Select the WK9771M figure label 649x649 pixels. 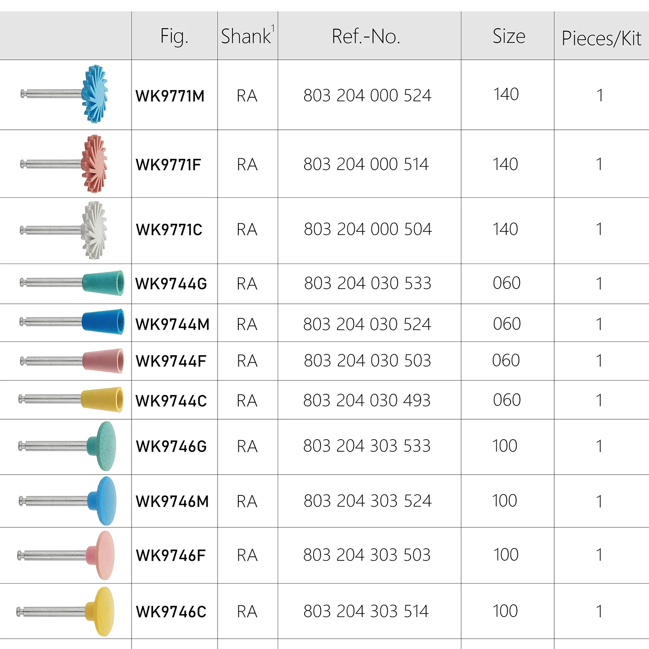[x=170, y=96]
